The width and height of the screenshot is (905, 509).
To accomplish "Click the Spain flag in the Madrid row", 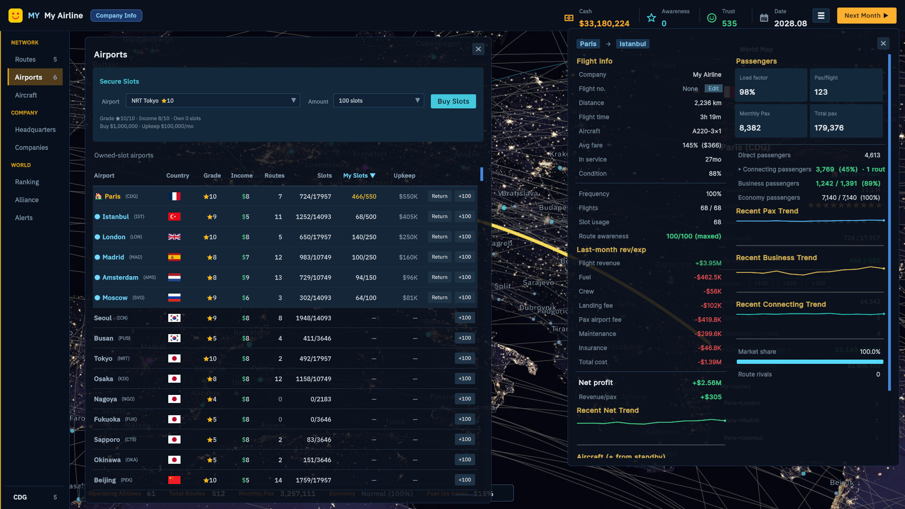I will point(174,257).
